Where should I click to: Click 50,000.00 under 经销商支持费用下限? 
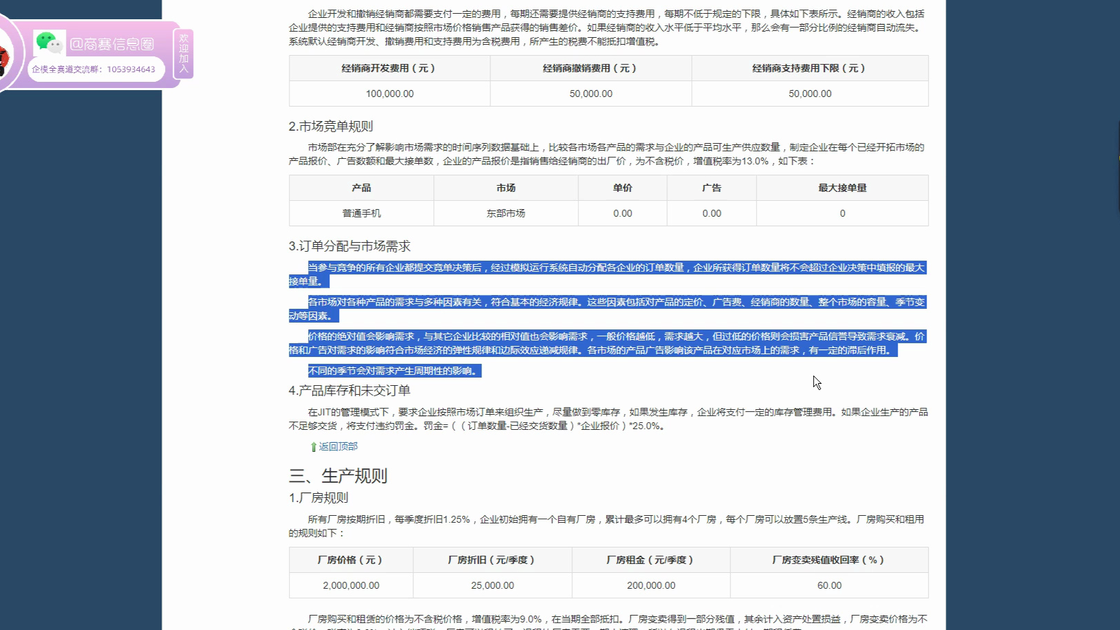point(810,94)
